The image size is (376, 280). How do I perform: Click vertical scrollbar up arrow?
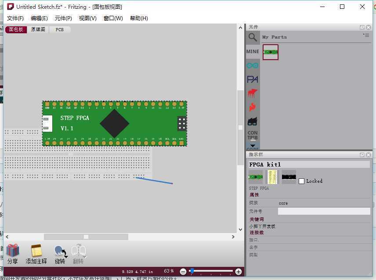[x=241, y=28]
